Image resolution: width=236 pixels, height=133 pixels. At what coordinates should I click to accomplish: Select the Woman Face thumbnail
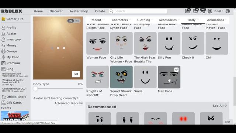tap(97, 43)
